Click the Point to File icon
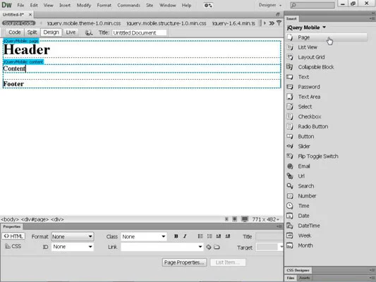This screenshot has height=282, width=376. [x=209, y=247]
